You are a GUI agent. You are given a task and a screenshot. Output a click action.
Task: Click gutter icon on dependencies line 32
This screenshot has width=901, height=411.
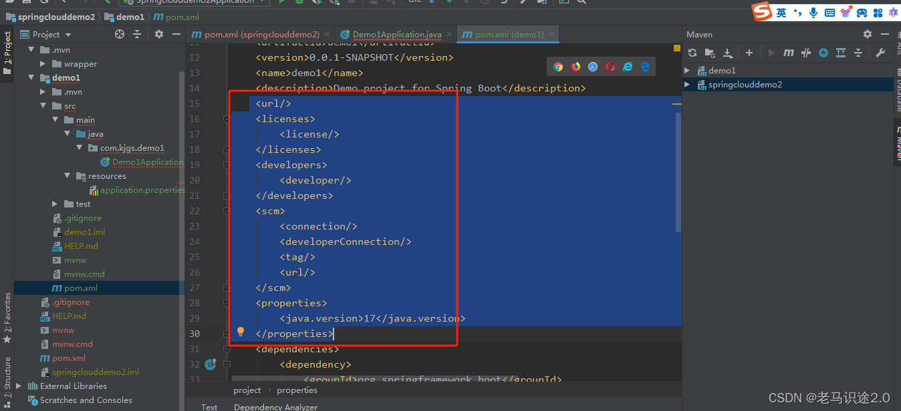pyautogui.click(x=211, y=364)
